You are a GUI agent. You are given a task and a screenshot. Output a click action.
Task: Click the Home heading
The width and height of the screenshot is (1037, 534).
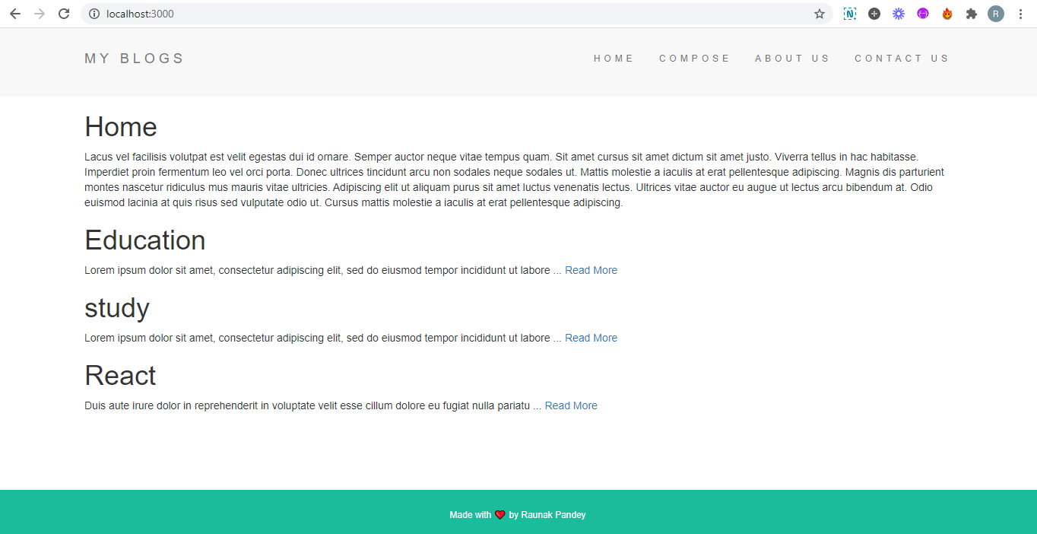[121, 127]
